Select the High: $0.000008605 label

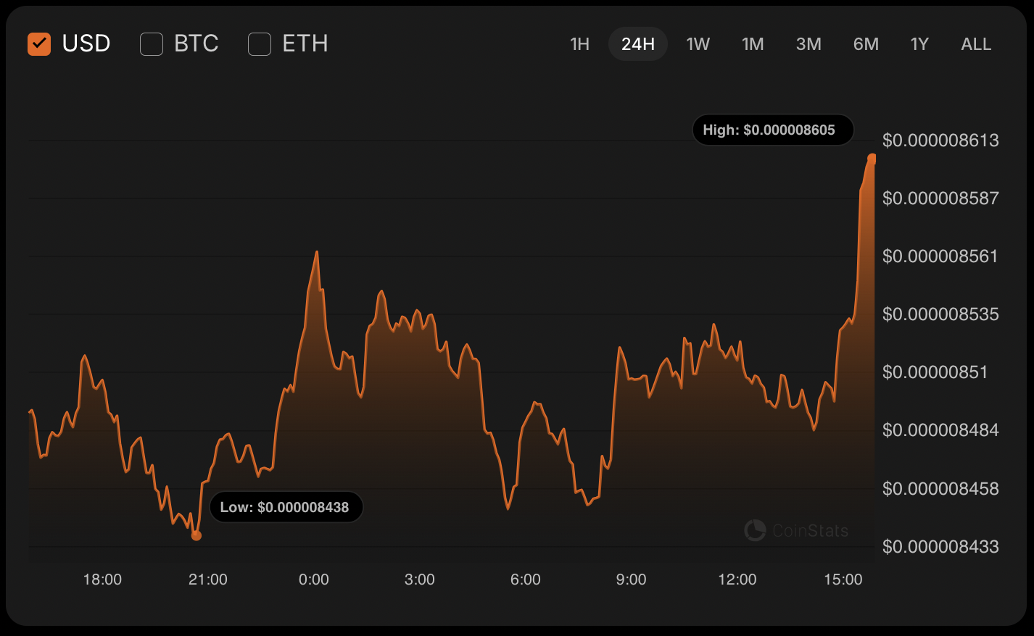point(773,130)
